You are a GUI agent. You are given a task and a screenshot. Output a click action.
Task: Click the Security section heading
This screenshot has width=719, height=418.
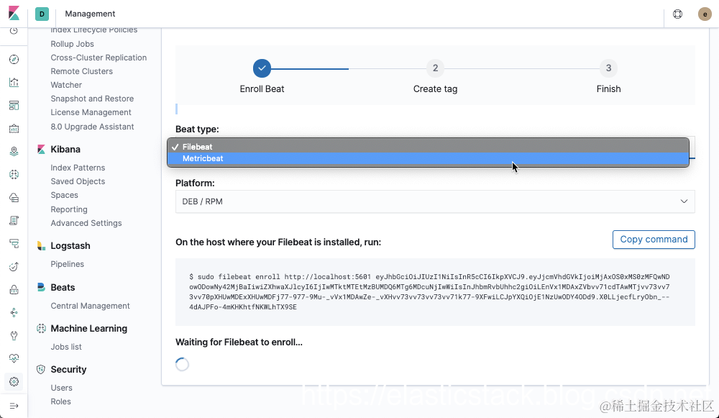68,369
